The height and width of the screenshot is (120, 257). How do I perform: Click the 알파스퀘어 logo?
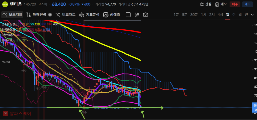click(x=17, y=113)
